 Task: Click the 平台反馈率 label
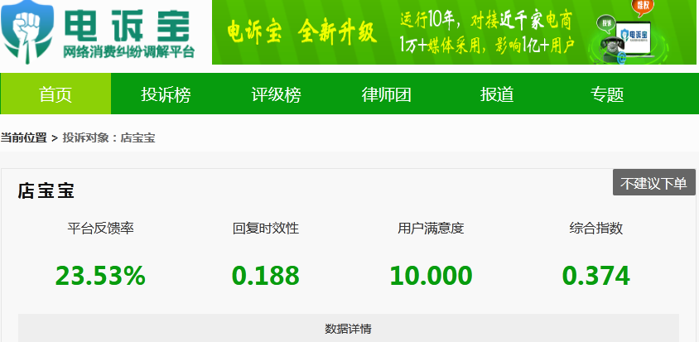101,229
